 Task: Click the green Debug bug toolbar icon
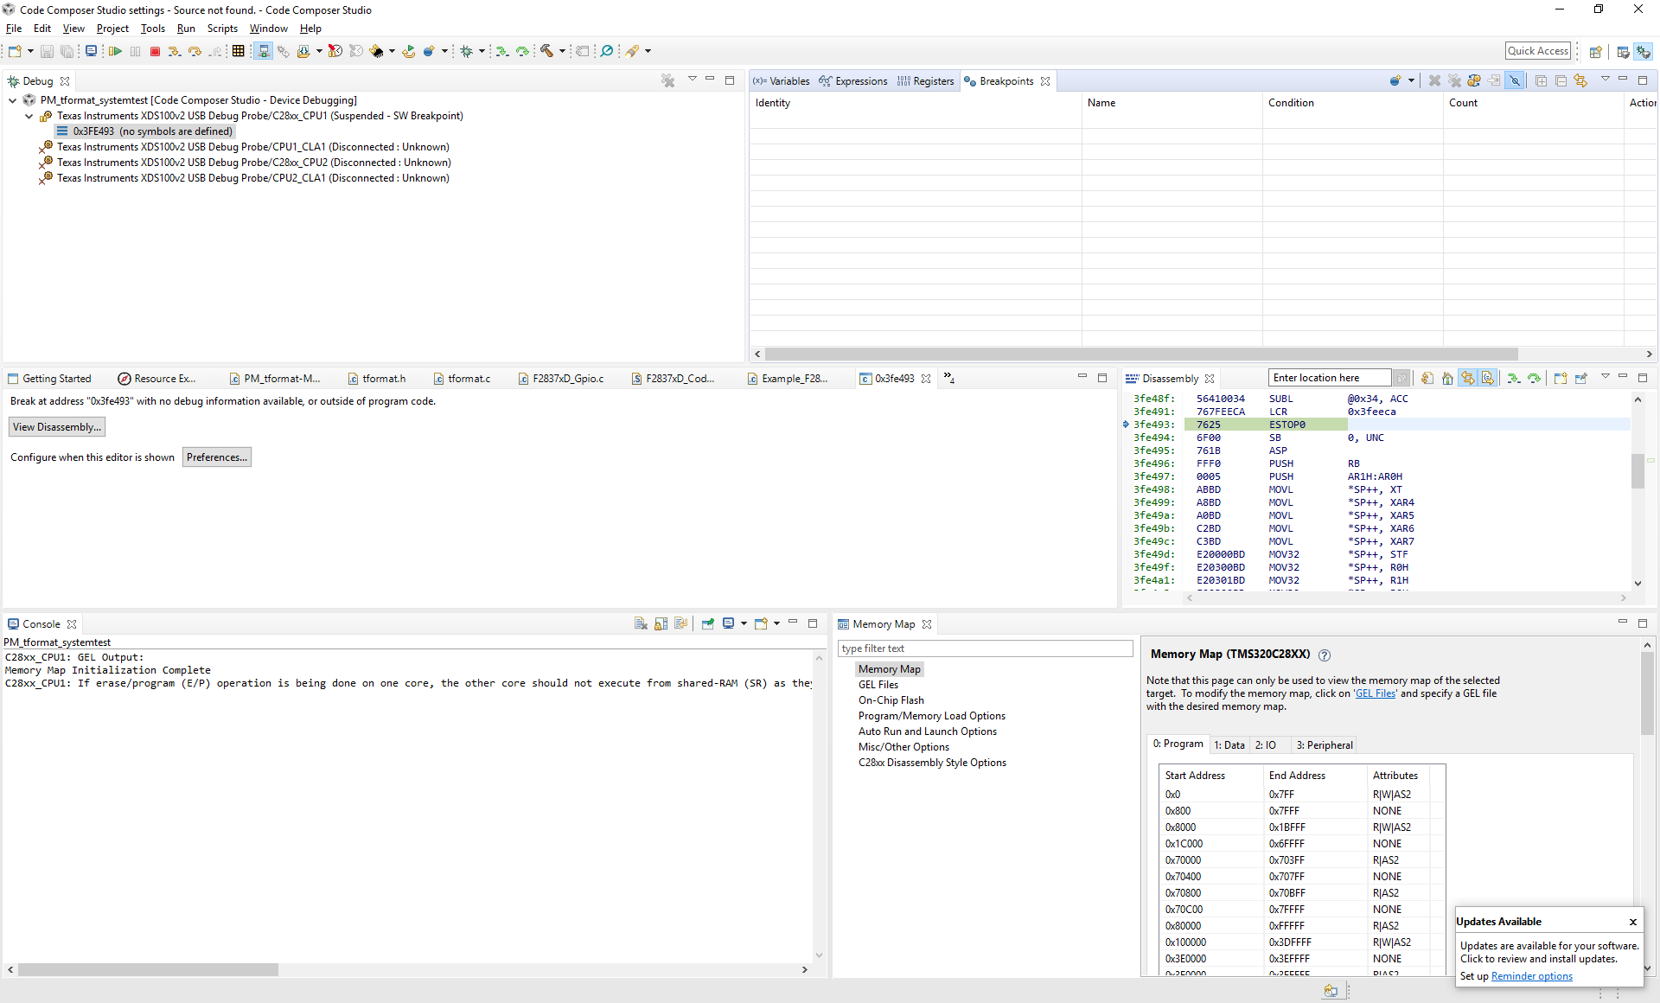coord(466,52)
